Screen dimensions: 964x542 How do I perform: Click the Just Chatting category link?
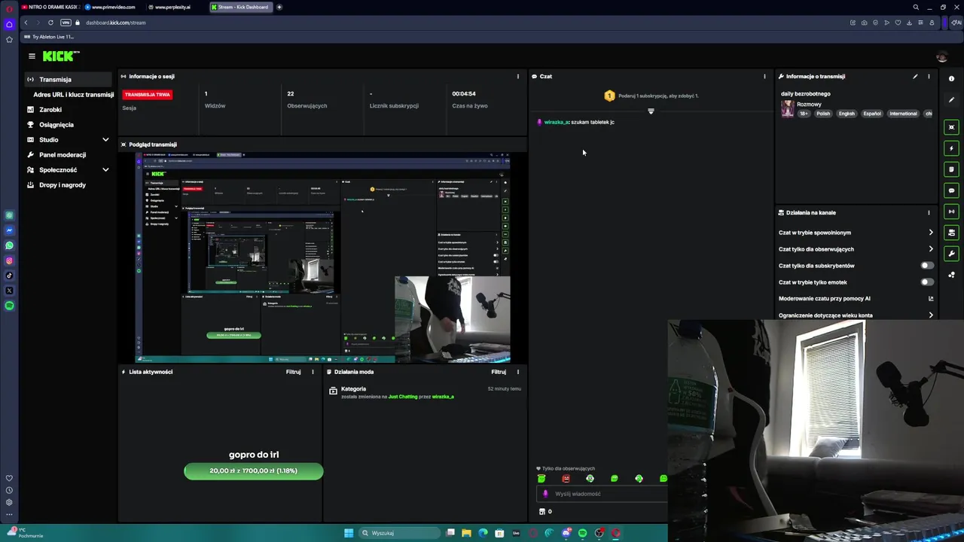click(402, 397)
